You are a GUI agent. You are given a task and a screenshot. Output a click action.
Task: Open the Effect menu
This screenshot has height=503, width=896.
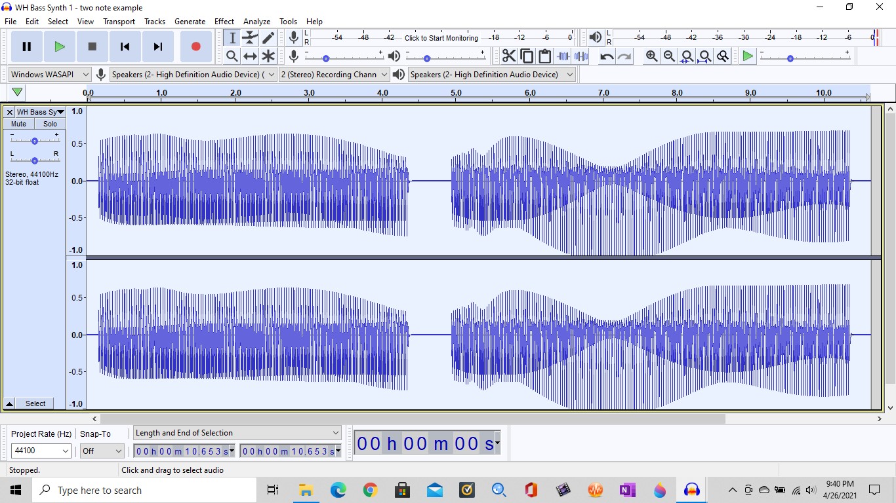[224, 22]
